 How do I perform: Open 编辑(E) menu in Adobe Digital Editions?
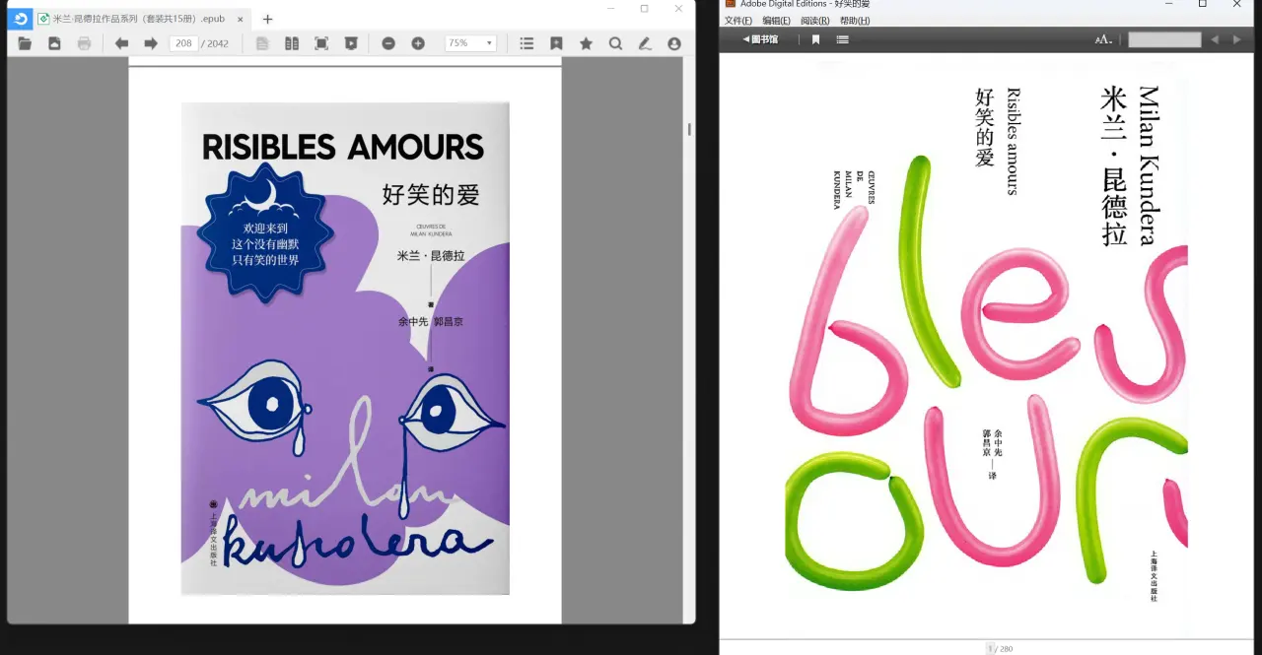tap(776, 21)
